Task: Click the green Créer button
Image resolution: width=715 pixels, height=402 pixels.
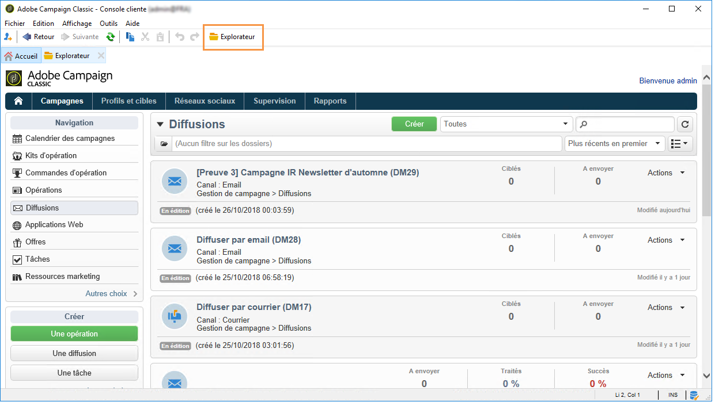Action: [x=414, y=124]
